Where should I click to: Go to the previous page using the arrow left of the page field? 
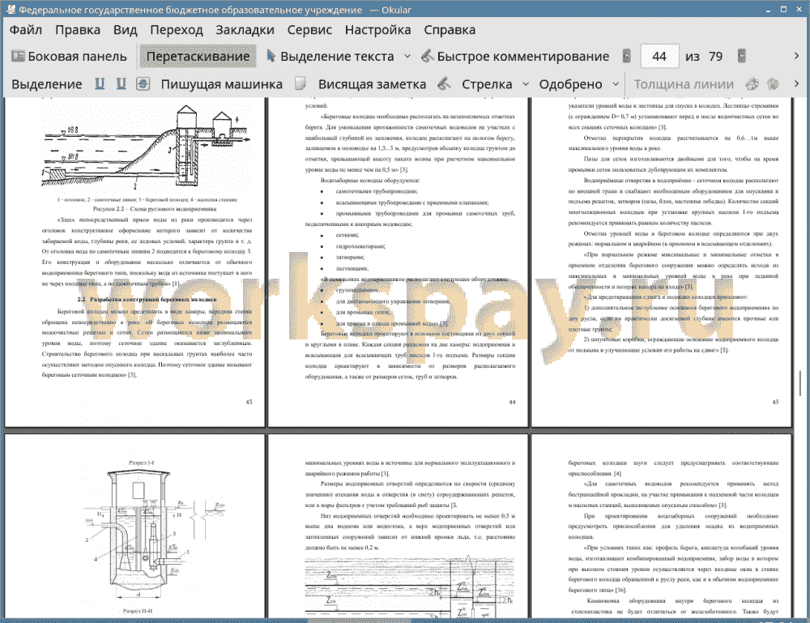(x=627, y=56)
